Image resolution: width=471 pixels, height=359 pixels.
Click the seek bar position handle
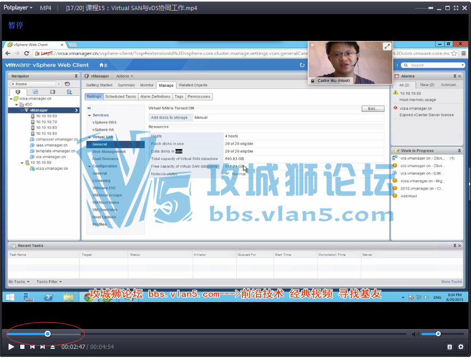[x=47, y=334]
